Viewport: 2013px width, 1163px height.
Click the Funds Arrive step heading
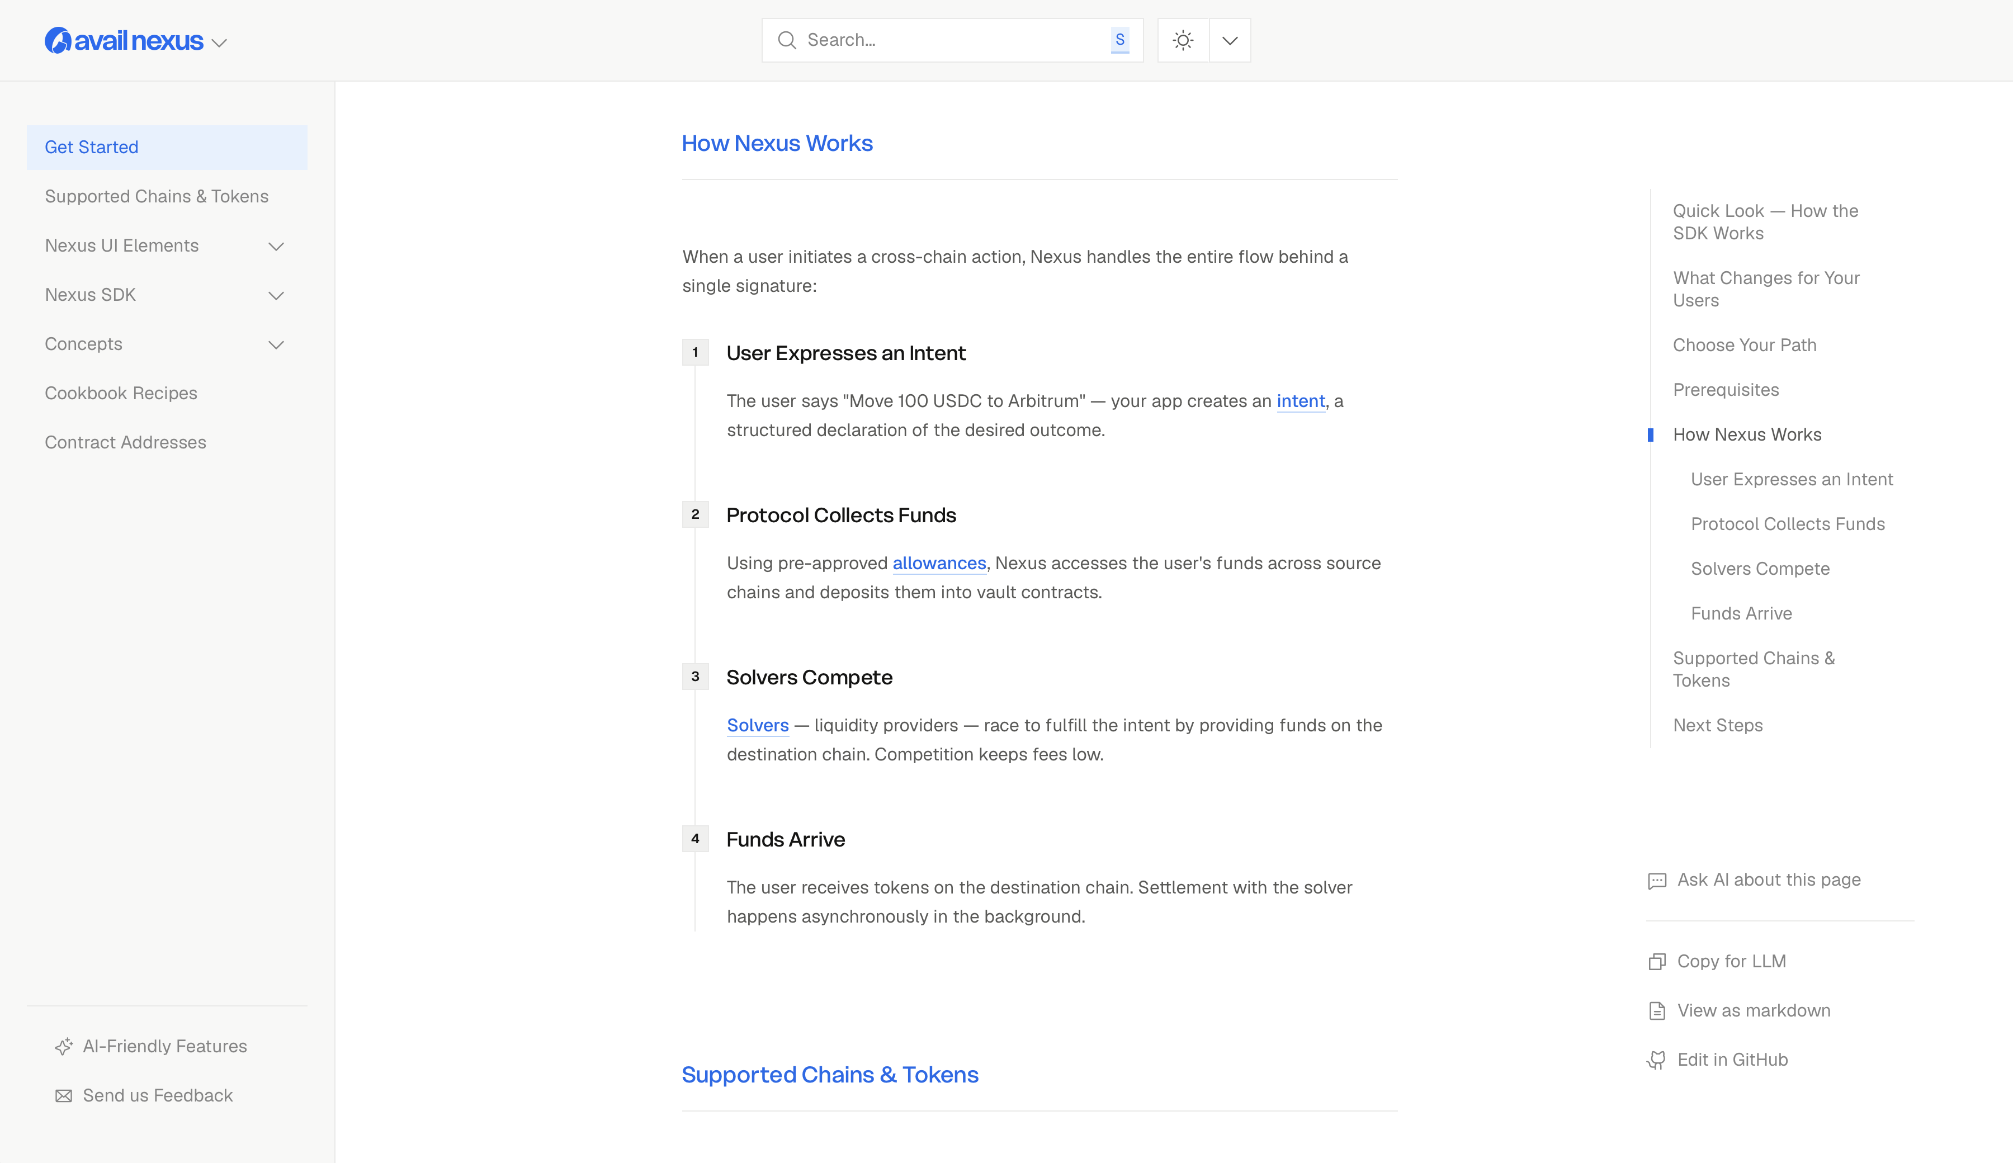pyautogui.click(x=785, y=839)
